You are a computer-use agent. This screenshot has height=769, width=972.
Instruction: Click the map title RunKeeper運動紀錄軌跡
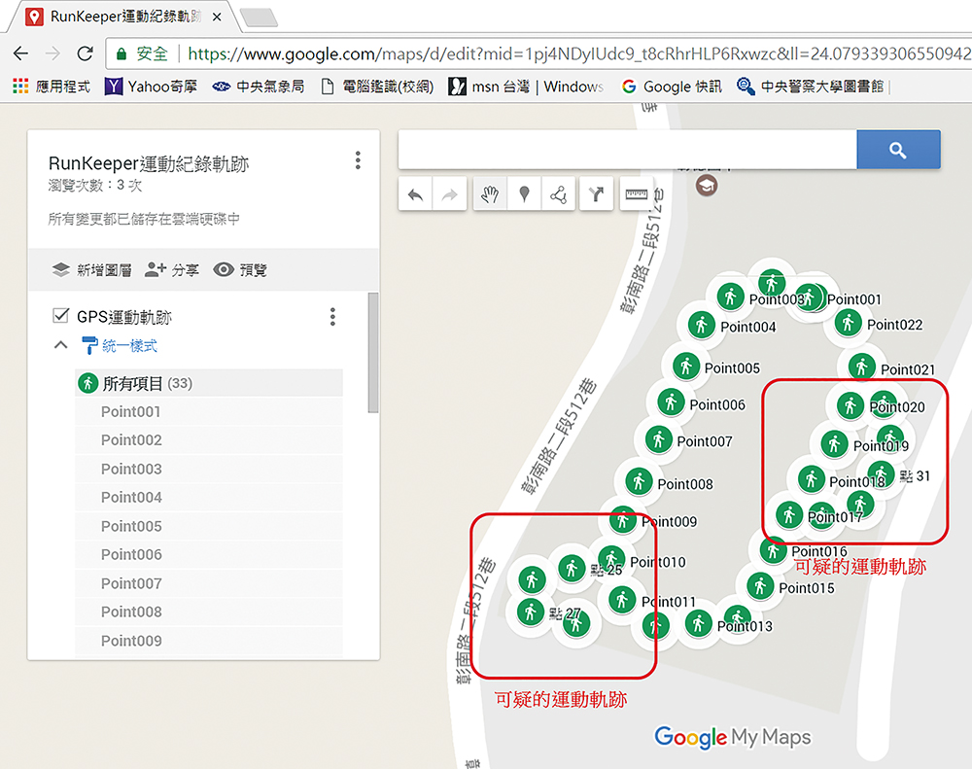pyautogui.click(x=149, y=163)
